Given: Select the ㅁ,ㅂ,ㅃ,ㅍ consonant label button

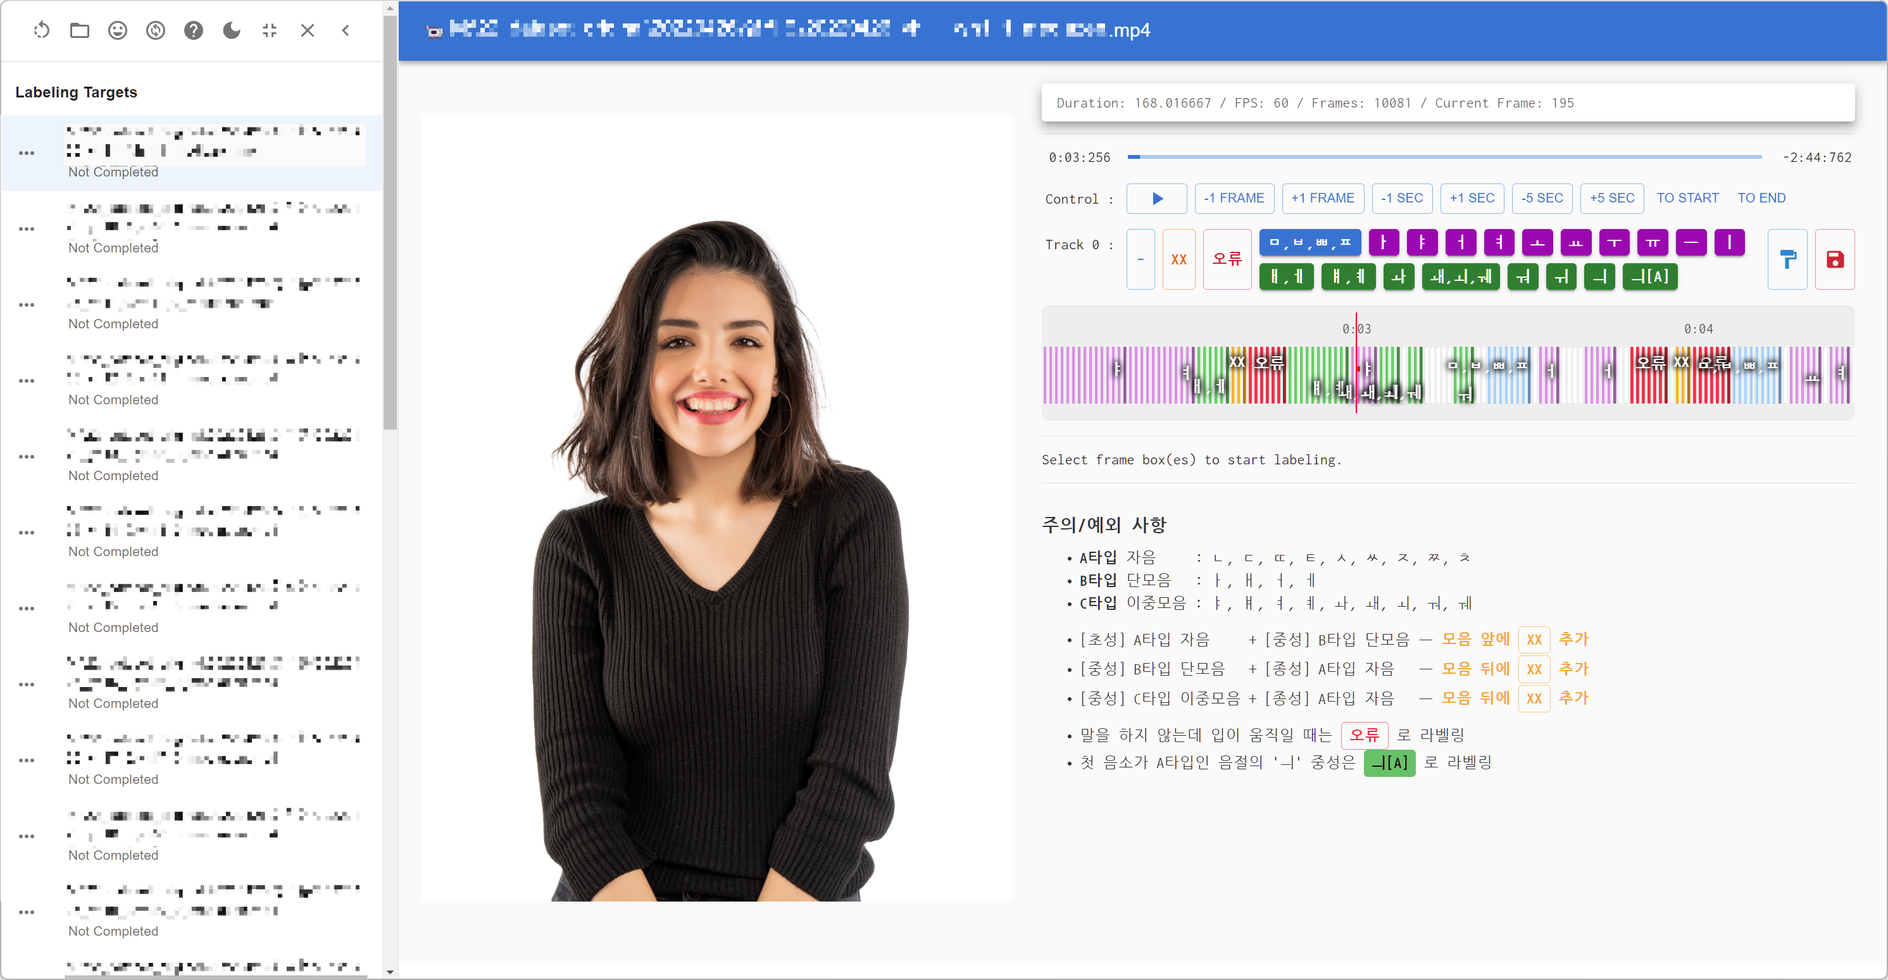Looking at the screenshot, I should (1310, 242).
